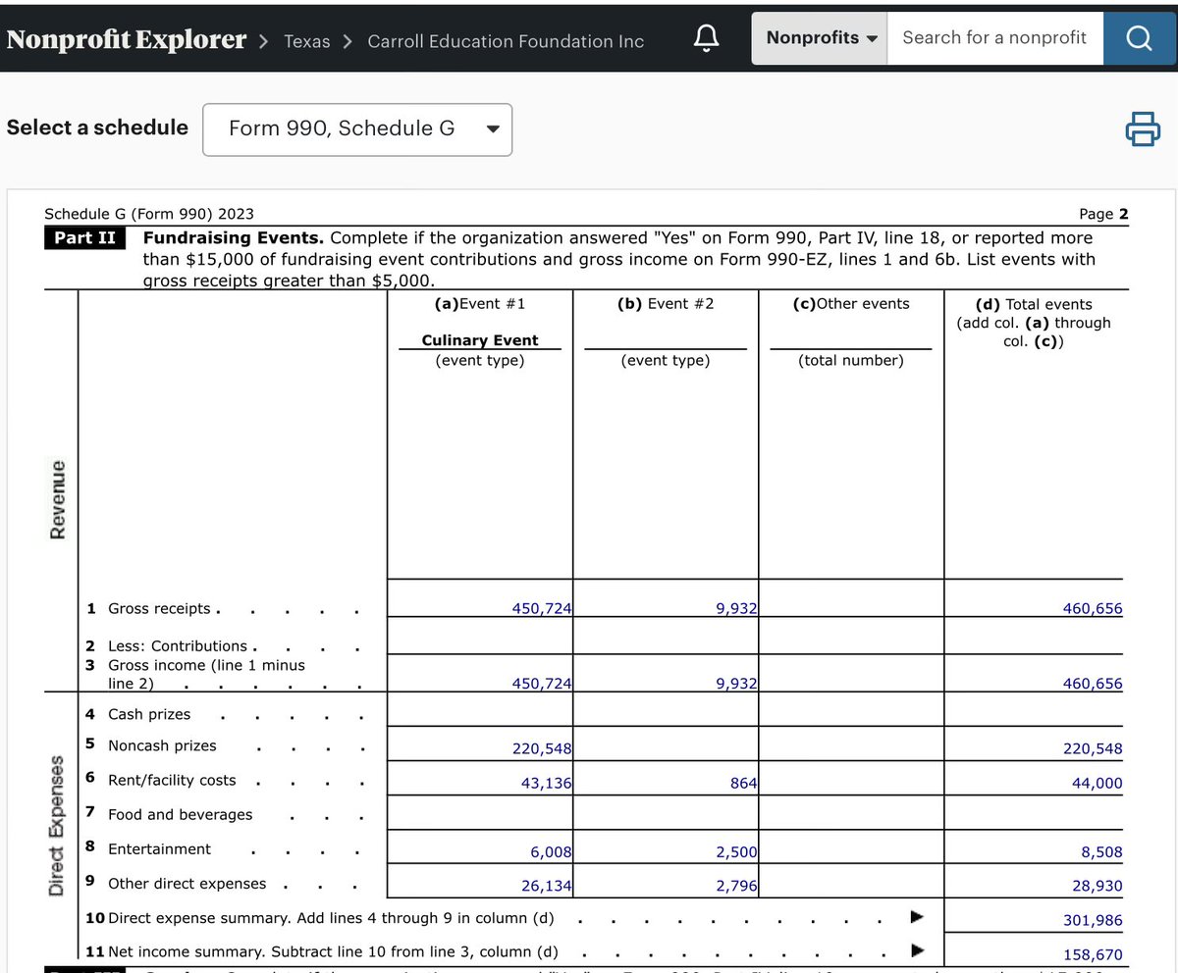Click total other direct expenses 28,930

[1097, 887]
